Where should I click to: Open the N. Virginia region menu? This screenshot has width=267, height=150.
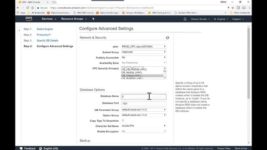click(221, 19)
